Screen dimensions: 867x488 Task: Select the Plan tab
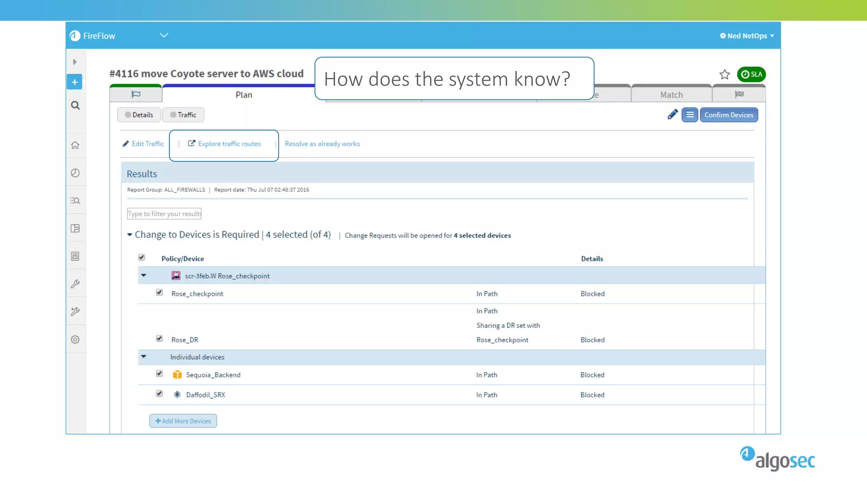[244, 95]
